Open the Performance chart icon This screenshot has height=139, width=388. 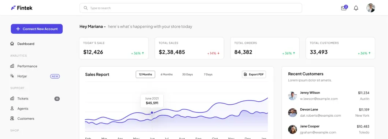[x=12, y=66]
